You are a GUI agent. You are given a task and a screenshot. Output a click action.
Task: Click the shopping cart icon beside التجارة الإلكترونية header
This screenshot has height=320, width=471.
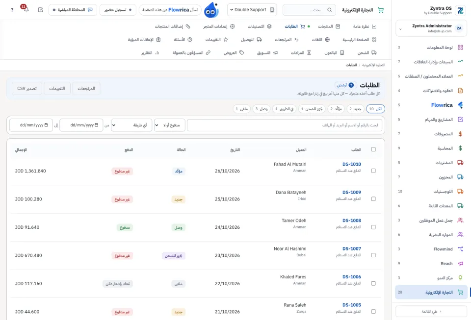coord(381,10)
